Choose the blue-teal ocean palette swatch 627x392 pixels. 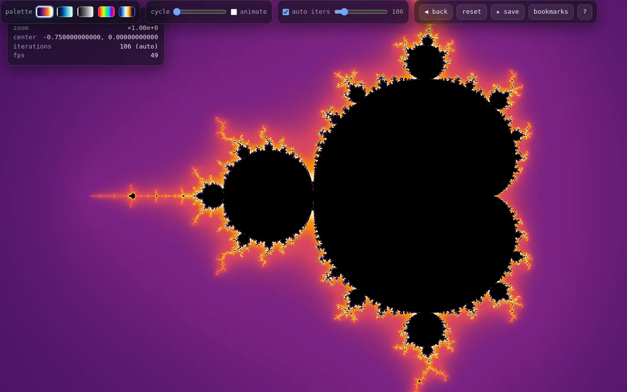(65, 12)
